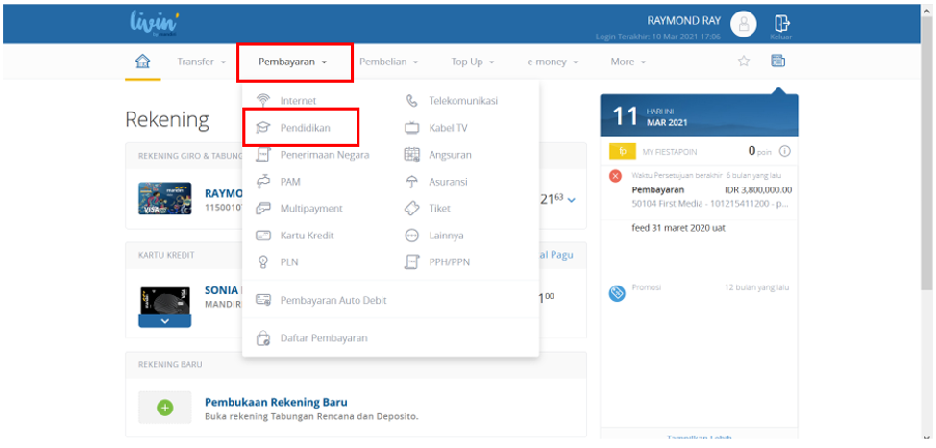The width and height of the screenshot is (936, 448).
Task: Click the MY FIESTAPOIN label
Action: pos(670,152)
